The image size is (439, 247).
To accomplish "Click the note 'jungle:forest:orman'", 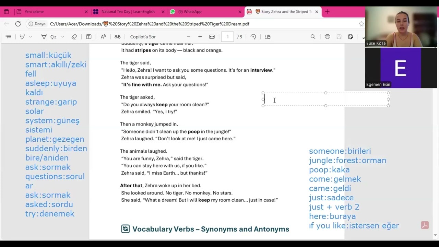I will [347, 160].
